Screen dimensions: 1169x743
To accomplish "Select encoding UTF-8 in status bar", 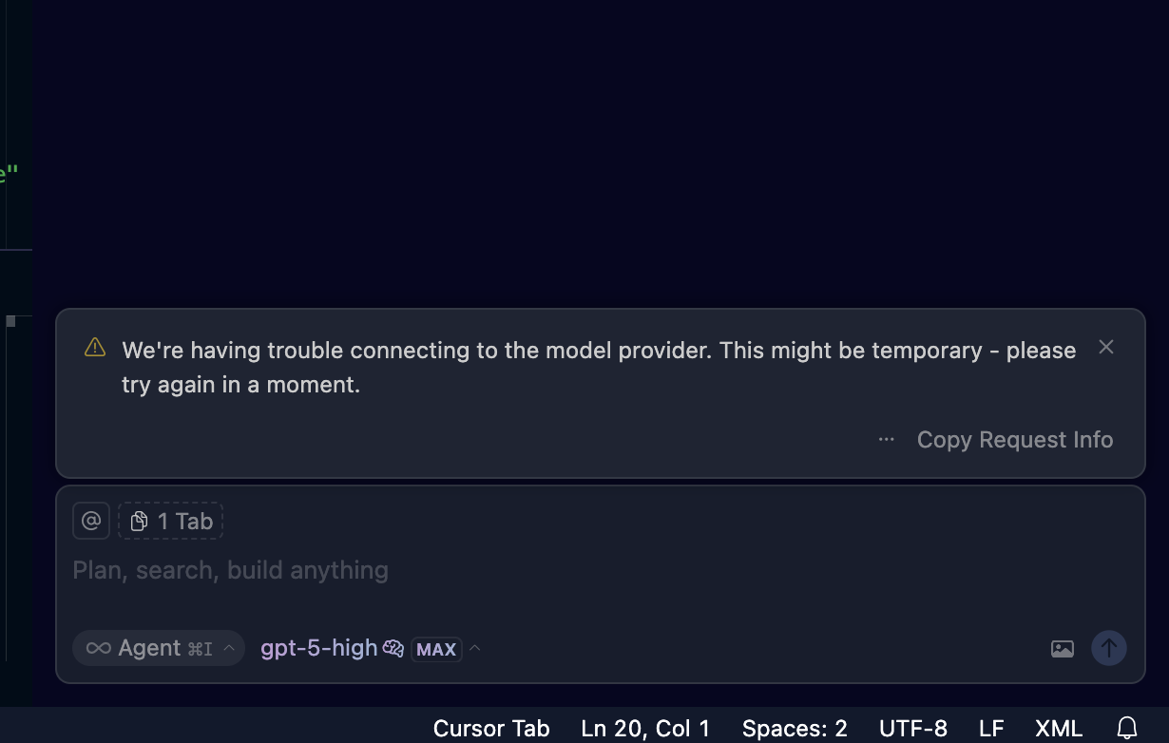I will (x=912, y=729).
